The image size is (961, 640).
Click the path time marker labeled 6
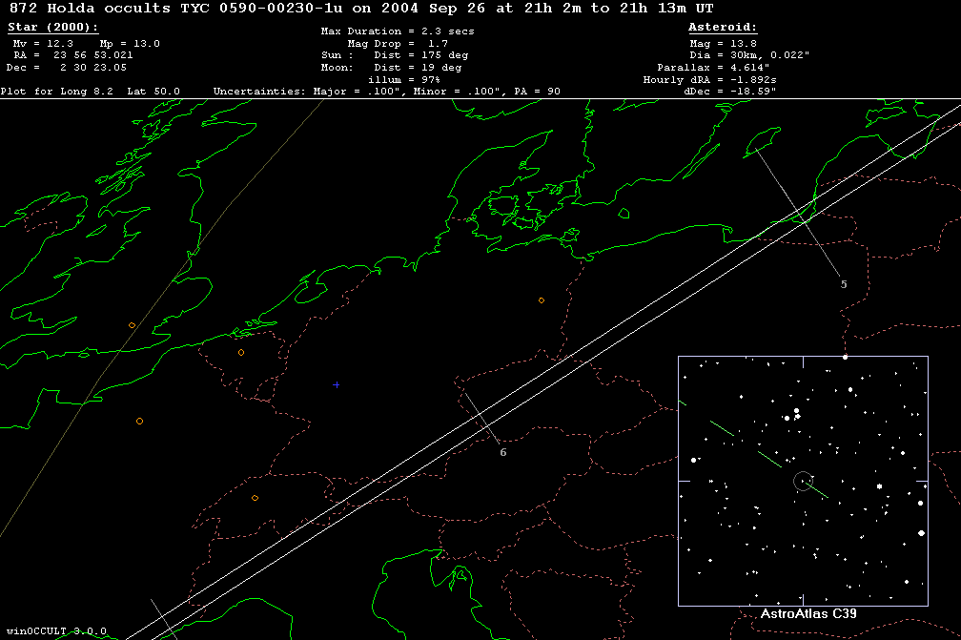[x=503, y=452]
